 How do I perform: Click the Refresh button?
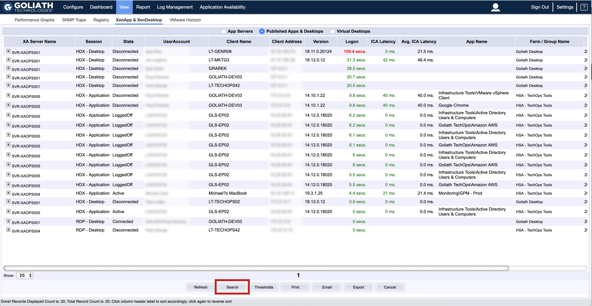pyautogui.click(x=200, y=287)
